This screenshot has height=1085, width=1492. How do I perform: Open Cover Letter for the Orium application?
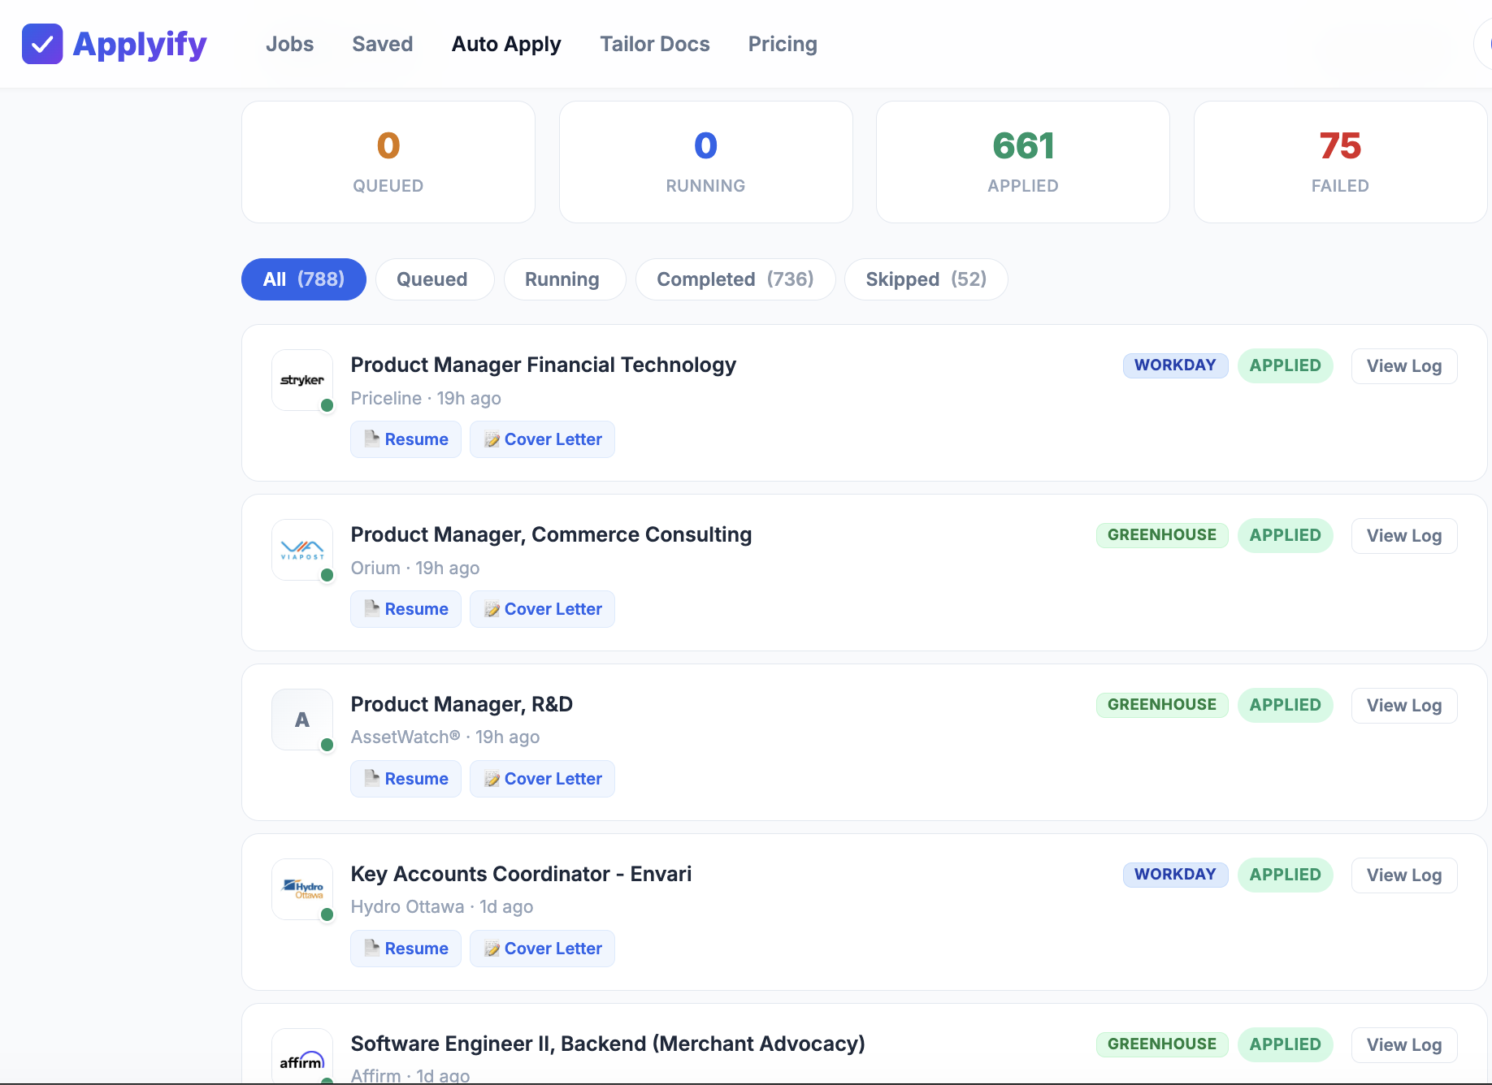542,609
